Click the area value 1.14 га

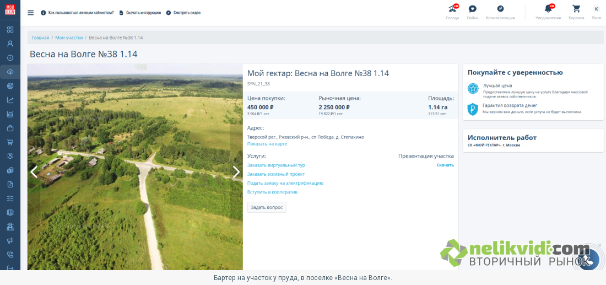pos(438,107)
